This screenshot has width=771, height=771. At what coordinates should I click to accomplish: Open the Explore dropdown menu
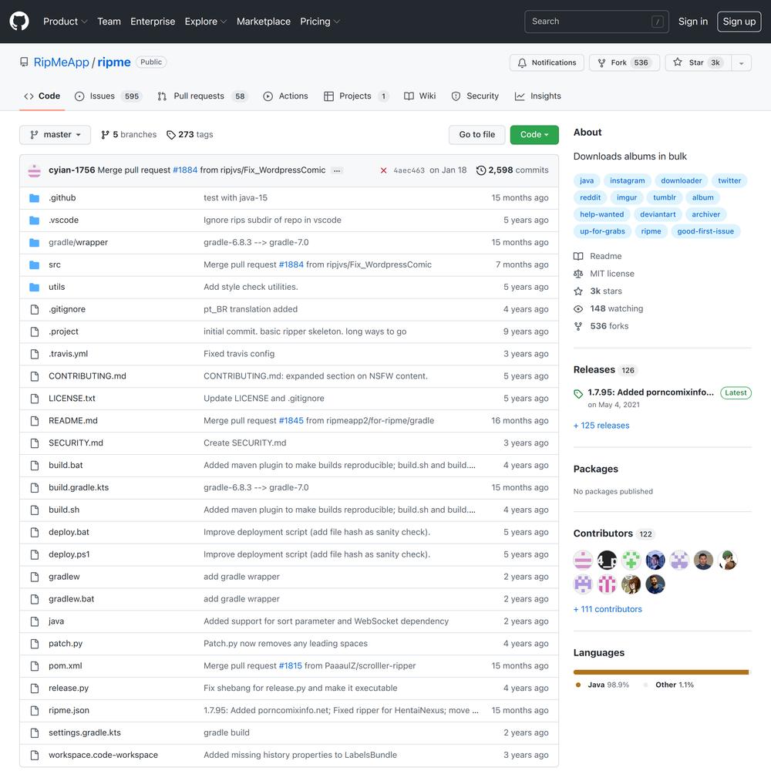tap(206, 21)
